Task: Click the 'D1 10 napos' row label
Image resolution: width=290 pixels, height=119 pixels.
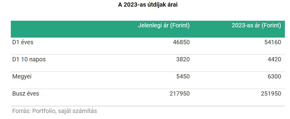Action: coord(29,59)
